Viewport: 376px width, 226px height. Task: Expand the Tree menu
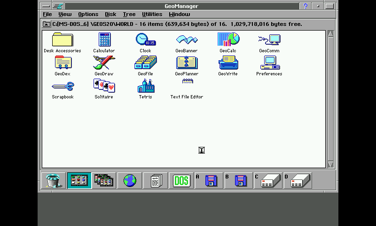tap(129, 14)
